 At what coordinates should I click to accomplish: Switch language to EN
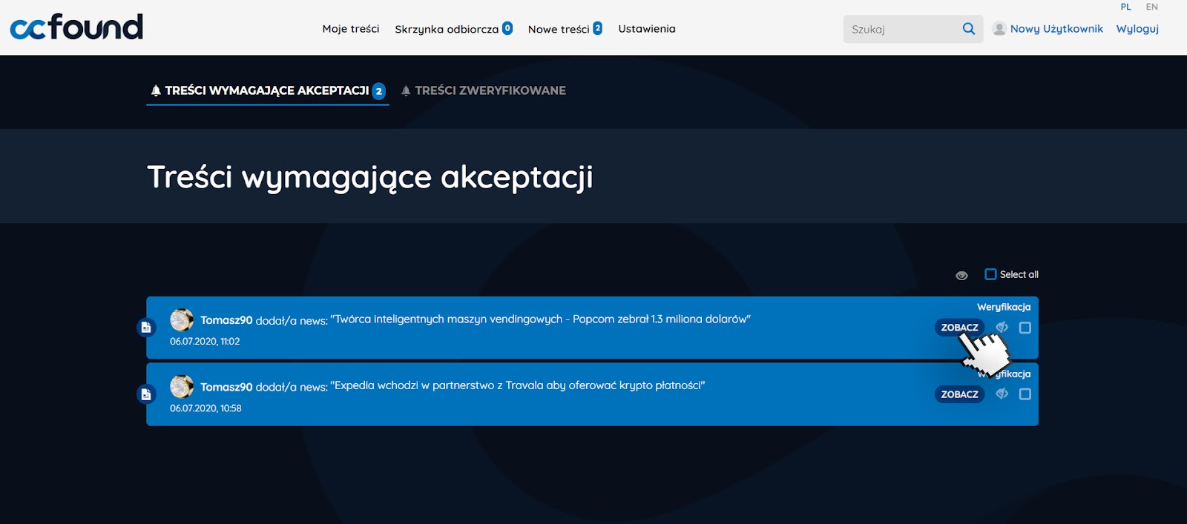point(1151,7)
